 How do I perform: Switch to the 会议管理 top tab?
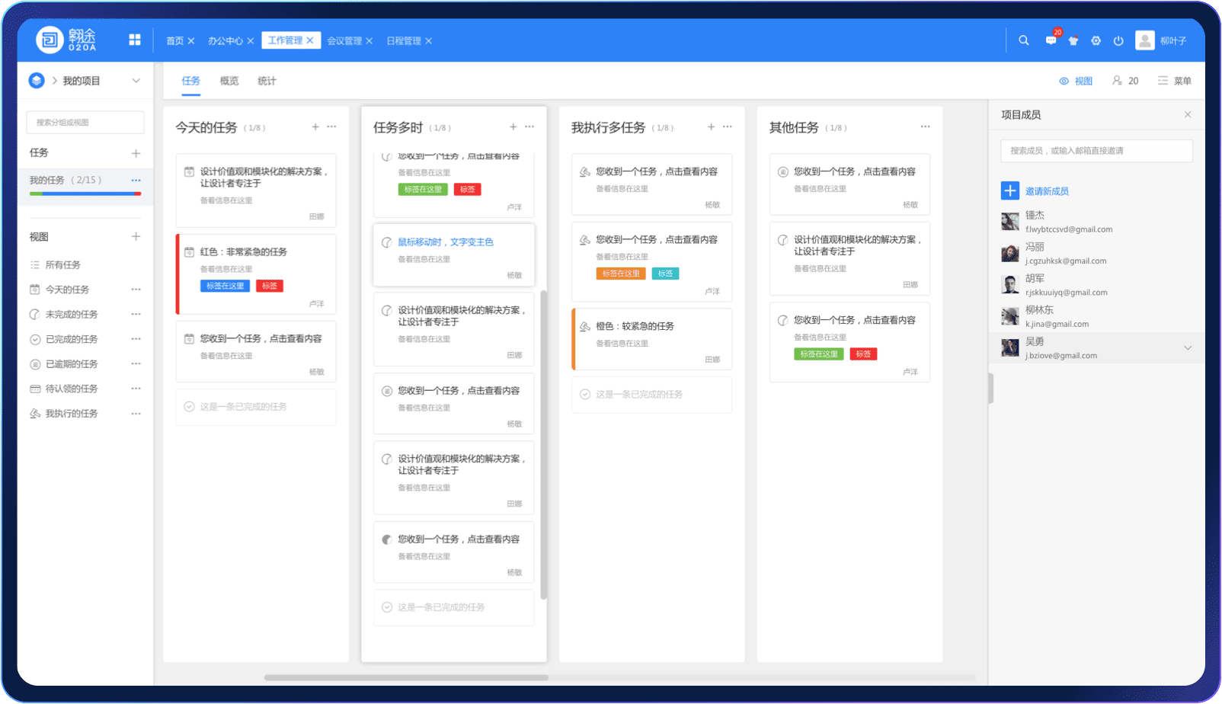[344, 41]
